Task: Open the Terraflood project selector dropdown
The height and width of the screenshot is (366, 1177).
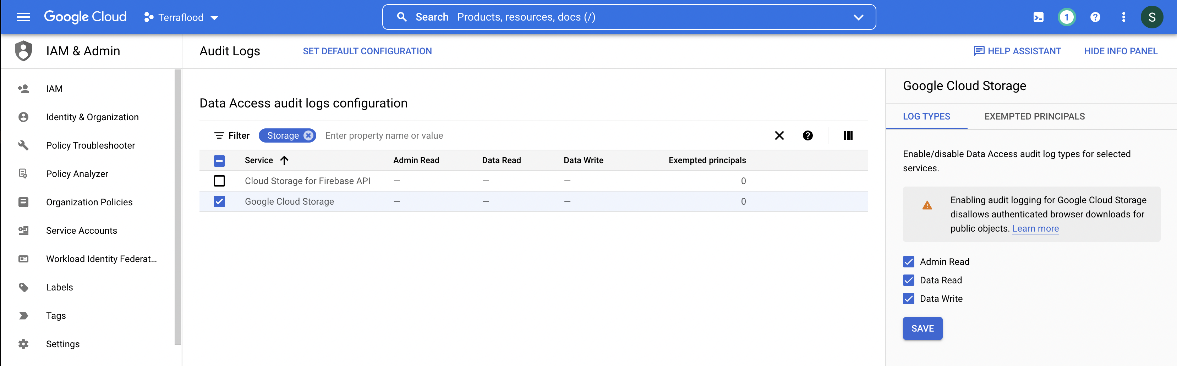Action: point(181,17)
